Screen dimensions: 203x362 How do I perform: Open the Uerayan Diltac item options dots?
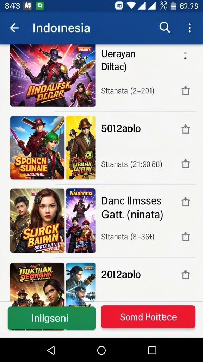(185, 56)
